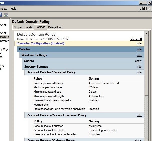Maximize the main console window
Screen dimensions: 152x141
(x=144, y=3)
